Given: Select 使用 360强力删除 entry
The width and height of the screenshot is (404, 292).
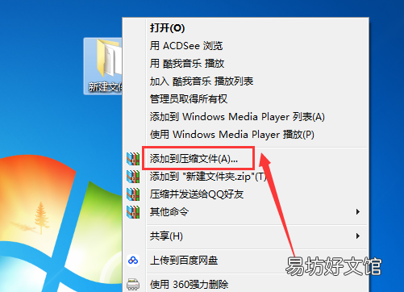Looking at the screenshot, I should 245,284.
